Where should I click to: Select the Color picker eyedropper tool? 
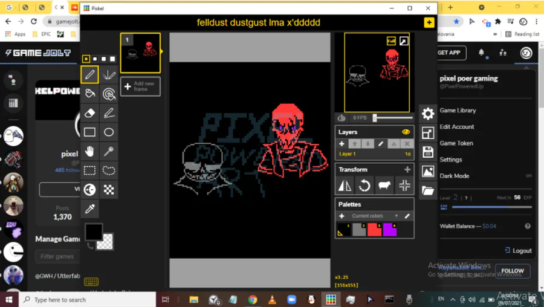89,209
